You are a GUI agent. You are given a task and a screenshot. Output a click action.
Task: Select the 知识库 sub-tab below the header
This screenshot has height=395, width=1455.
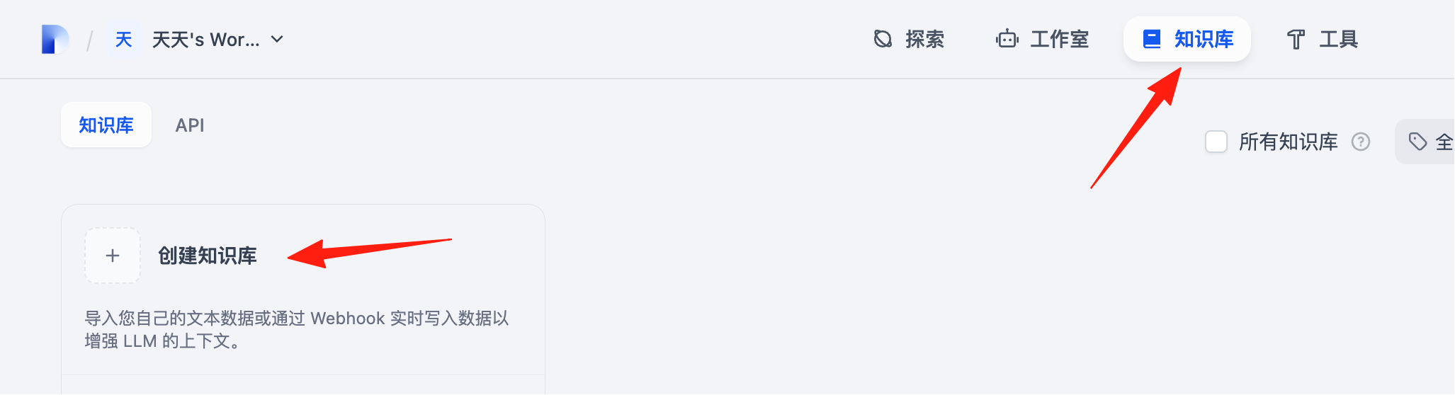coord(106,125)
